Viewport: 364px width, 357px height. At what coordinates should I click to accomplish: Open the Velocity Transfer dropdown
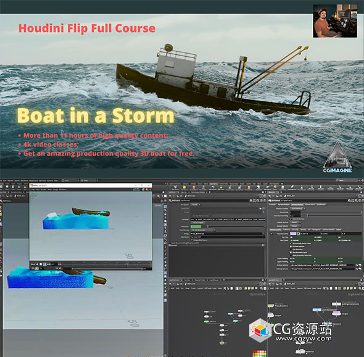pos(298,209)
